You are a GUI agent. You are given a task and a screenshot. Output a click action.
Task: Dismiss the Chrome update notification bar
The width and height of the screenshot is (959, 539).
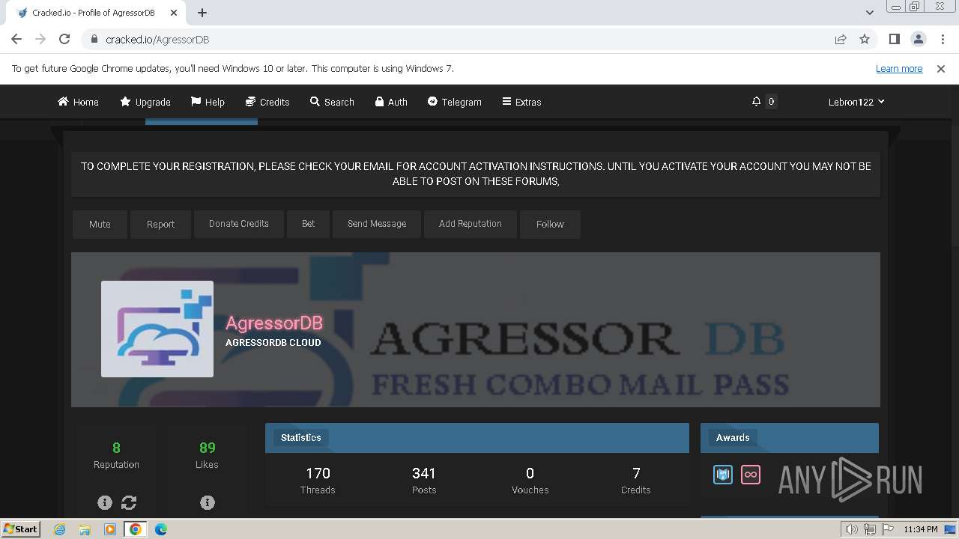(941, 68)
